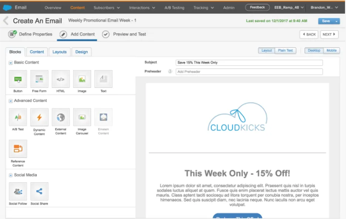Switch to Mobile preview
Screen dimensions: 346x219
click(332, 51)
